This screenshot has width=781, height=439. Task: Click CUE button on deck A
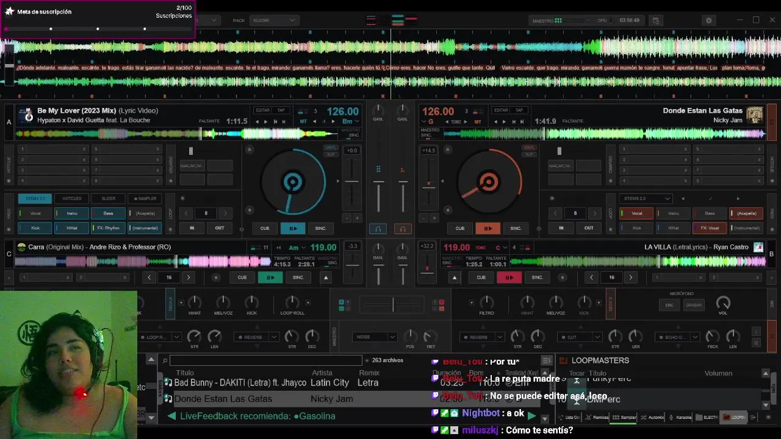click(x=265, y=228)
